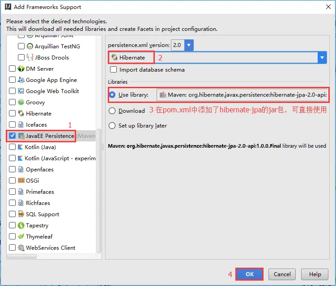Click the persistence.xml version 2.0 value
The width and height of the screenshot is (336, 286).
177,45
